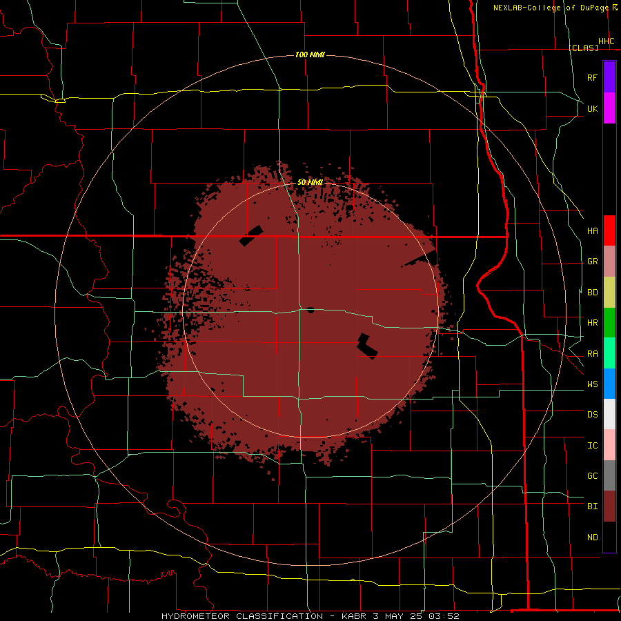Image resolution: width=621 pixels, height=621 pixels.
Task: Click the 50 NMI range ring label
Action: coord(310,182)
